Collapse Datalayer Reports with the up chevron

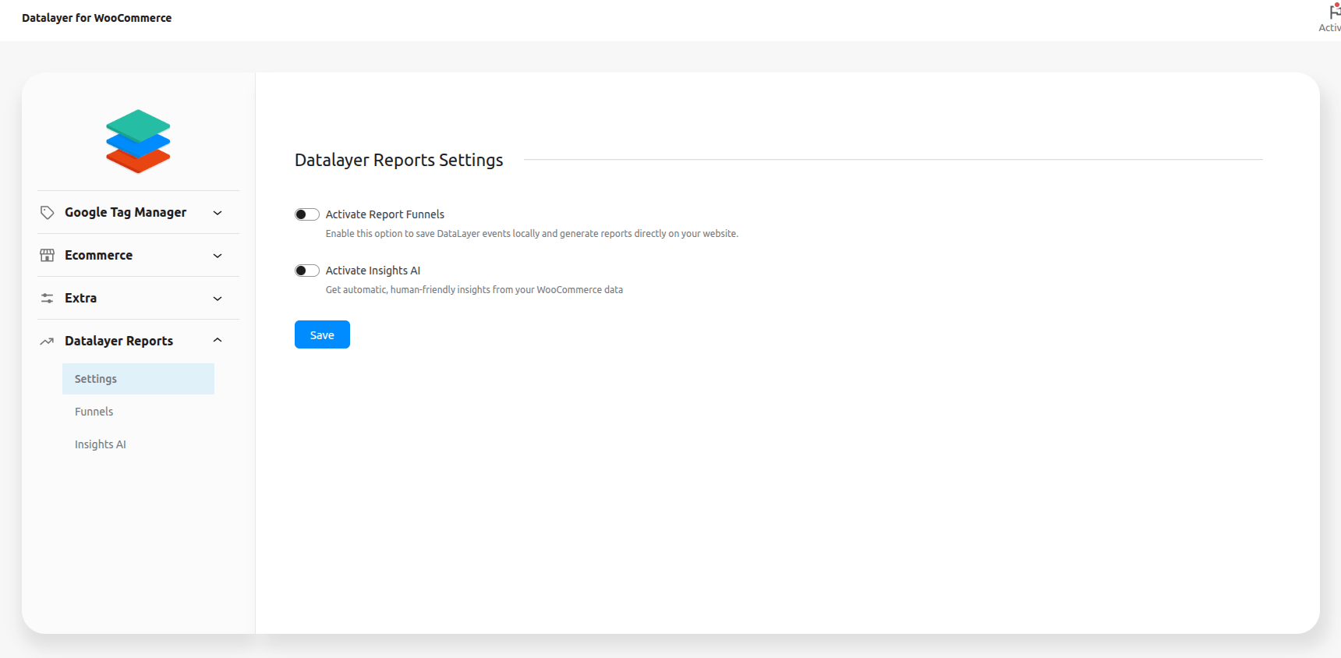click(x=218, y=341)
